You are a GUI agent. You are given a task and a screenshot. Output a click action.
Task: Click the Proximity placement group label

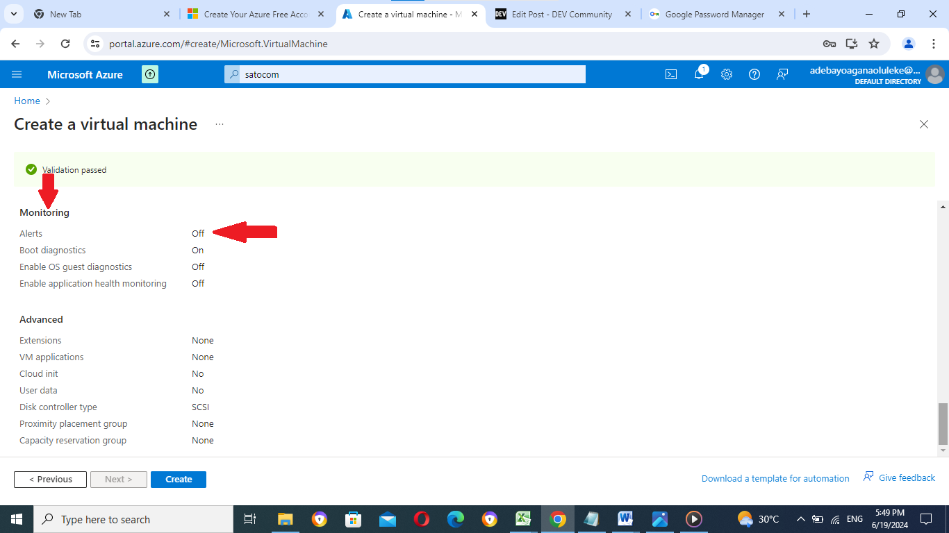(x=74, y=424)
